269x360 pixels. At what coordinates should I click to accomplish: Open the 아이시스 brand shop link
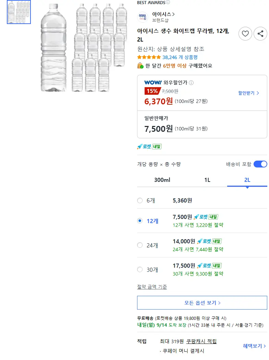163,14
